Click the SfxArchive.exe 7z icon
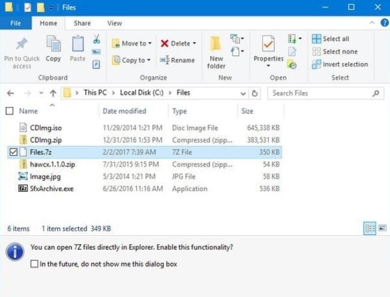390x297 pixels. coord(23,188)
